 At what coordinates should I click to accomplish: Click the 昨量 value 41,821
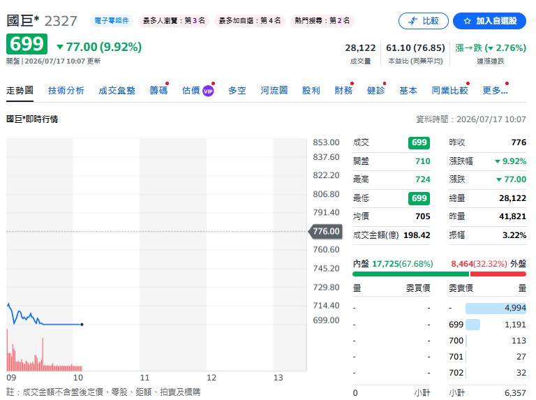click(x=512, y=216)
